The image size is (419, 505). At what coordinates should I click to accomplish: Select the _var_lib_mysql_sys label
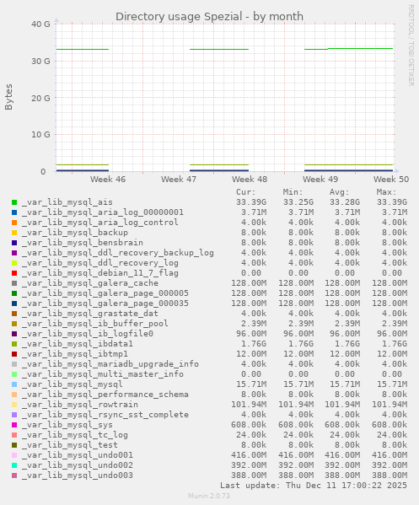click(67, 425)
